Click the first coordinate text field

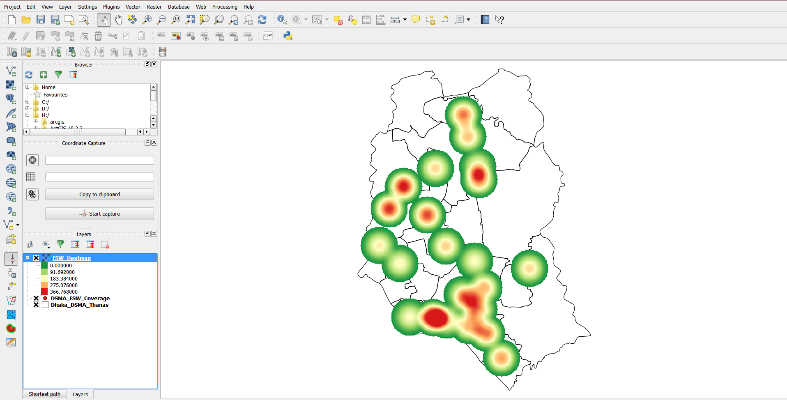click(x=99, y=160)
